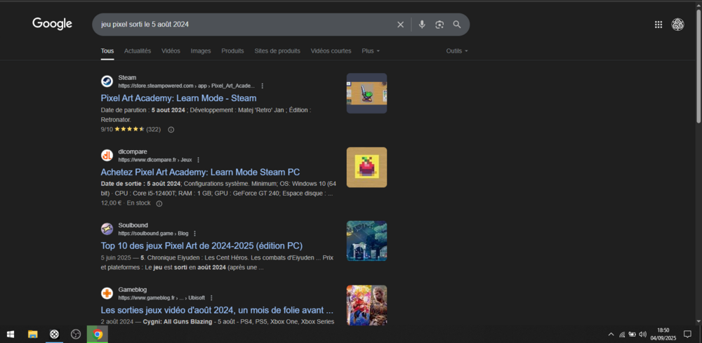Open more options for Gameblog result
702x343 pixels.
211,297
